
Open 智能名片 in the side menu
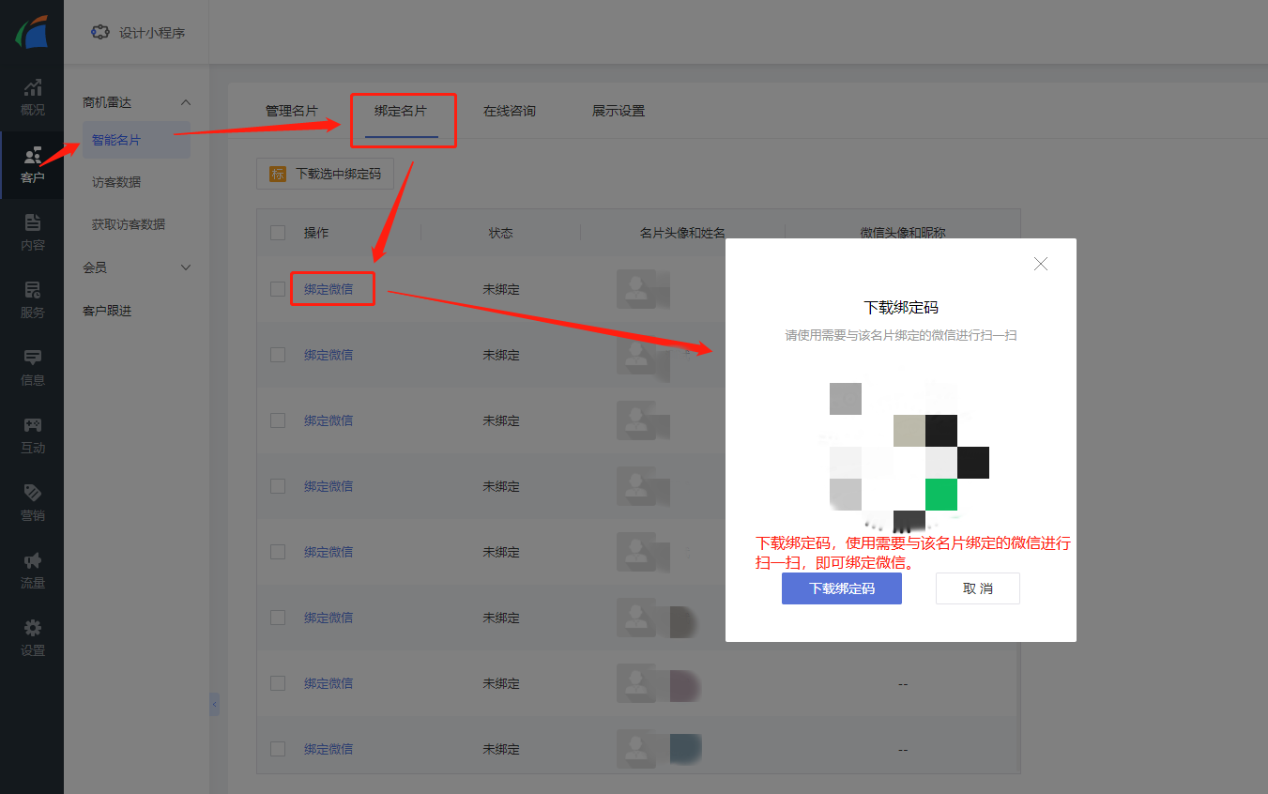pos(136,140)
